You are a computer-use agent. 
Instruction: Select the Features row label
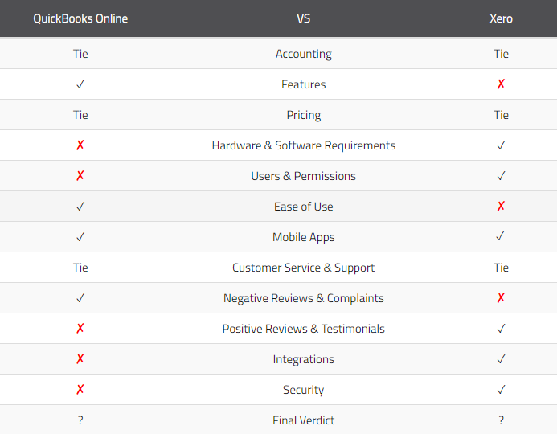coord(303,84)
